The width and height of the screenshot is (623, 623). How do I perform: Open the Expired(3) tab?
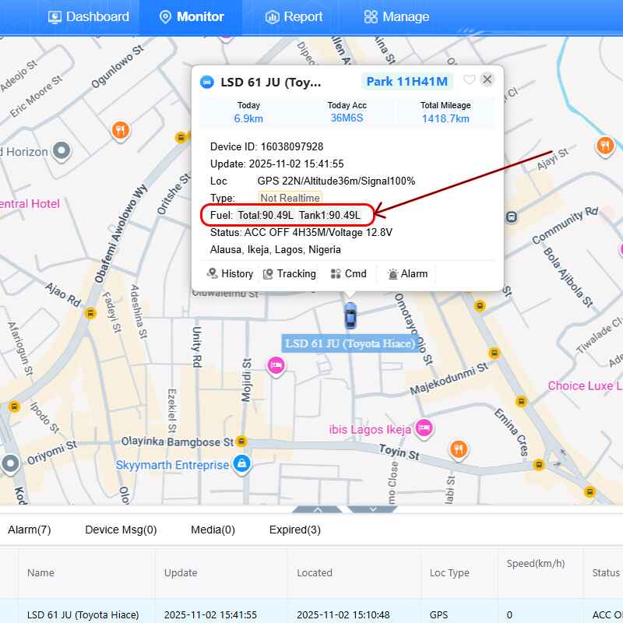pos(294,530)
